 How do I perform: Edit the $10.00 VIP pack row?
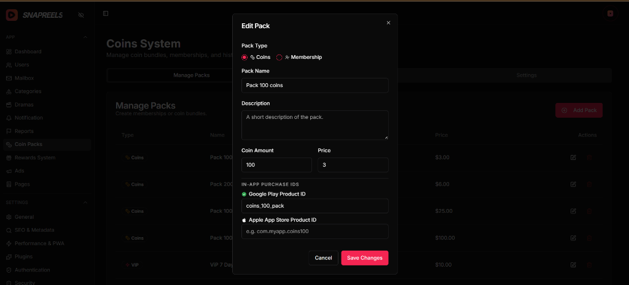point(573,265)
